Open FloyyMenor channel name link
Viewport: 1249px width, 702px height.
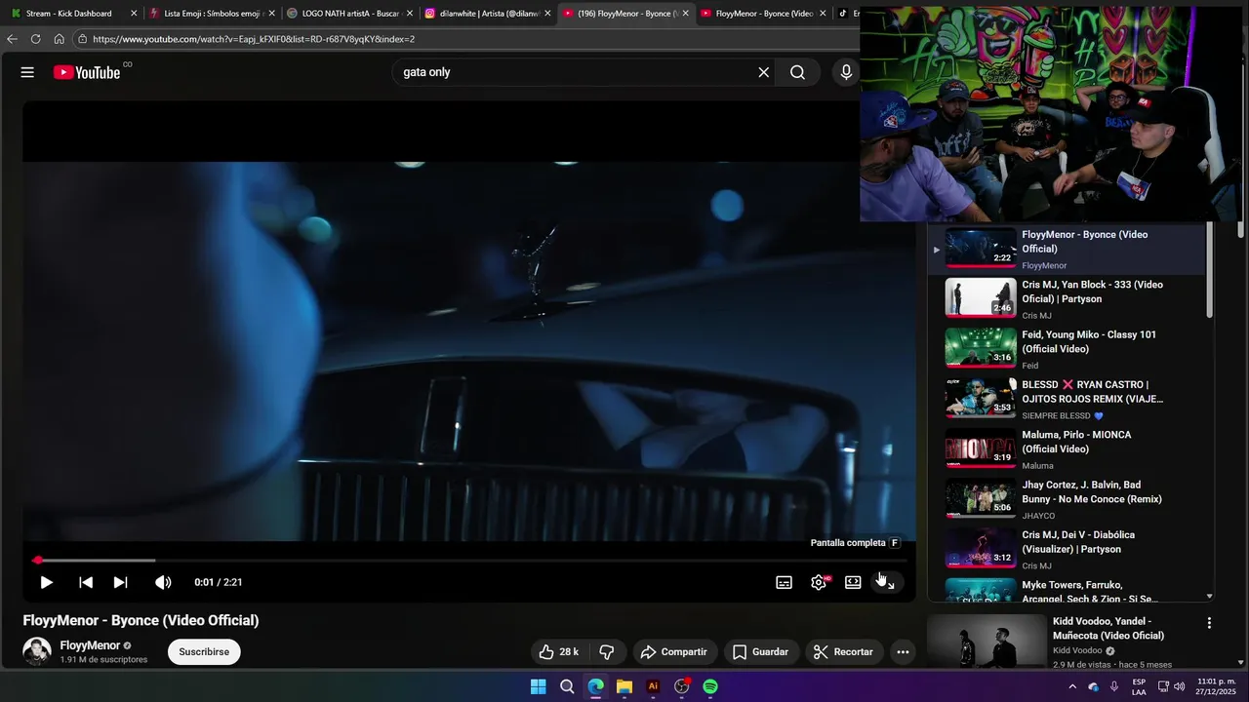click(x=90, y=645)
